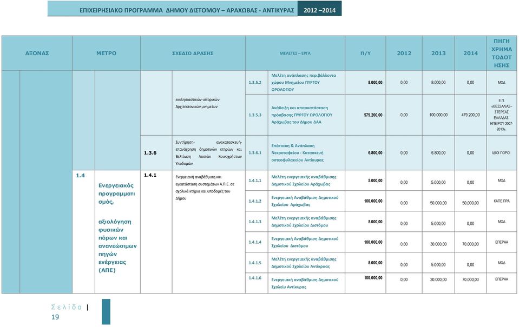
Task: Click the page number 19
Action: point(55,317)
